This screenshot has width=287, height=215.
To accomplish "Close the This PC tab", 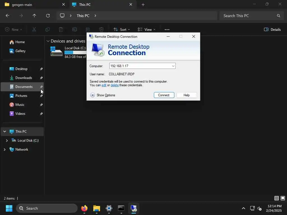I will (131, 4).
